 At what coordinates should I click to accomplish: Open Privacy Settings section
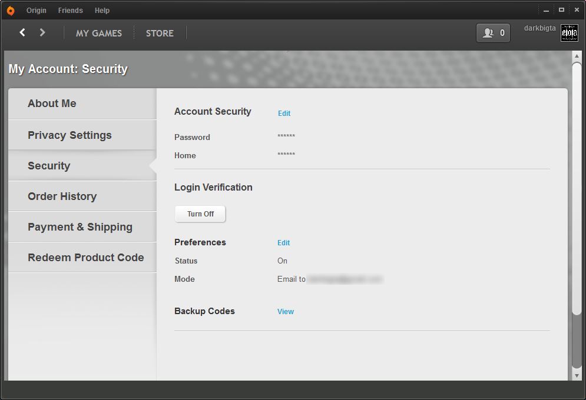pyautogui.click(x=69, y=135)
